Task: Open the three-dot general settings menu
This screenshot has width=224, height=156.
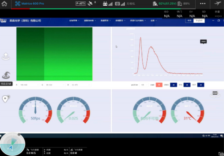Action: coord(203,4)
